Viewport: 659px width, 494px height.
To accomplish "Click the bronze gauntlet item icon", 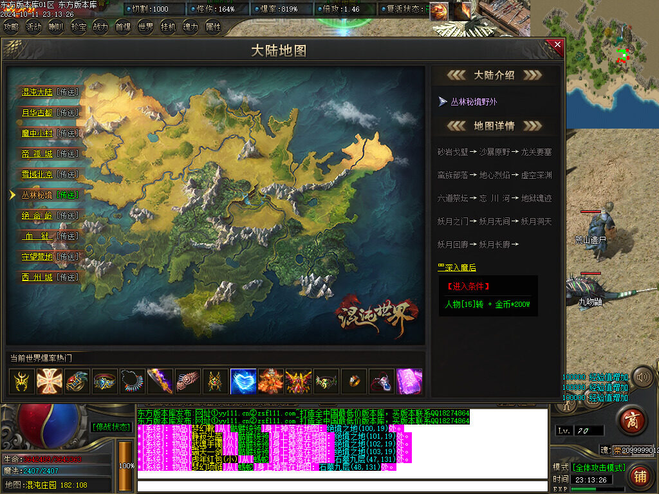I will click(x=188, y=381).
